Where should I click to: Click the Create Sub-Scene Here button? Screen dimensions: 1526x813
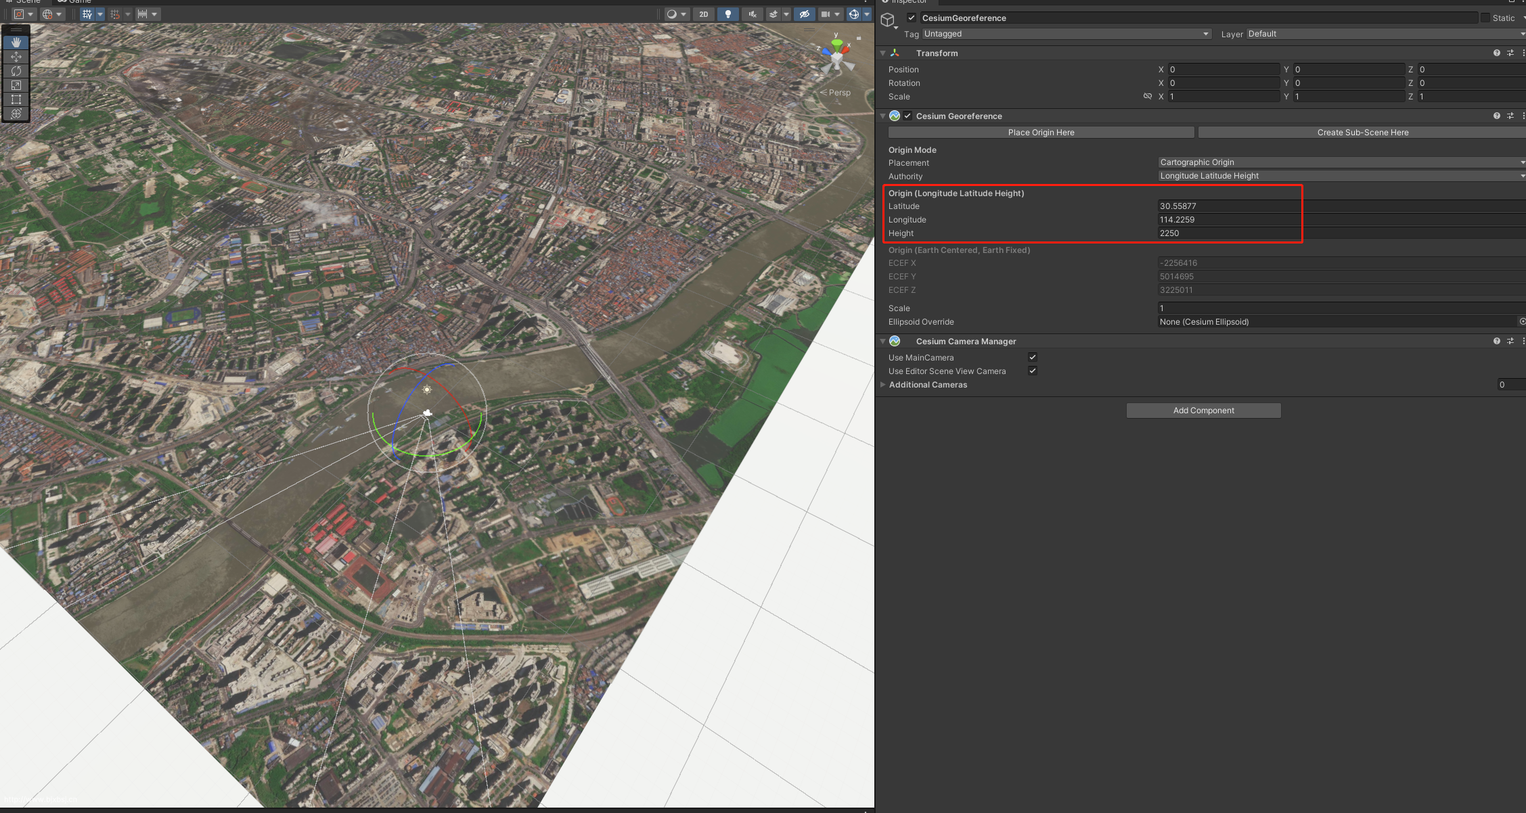pyautogui.click(x=1362, y=133)
